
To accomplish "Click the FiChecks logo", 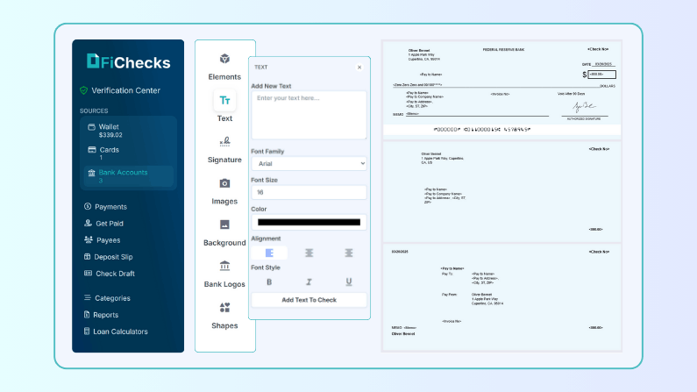I will (129, 61).
